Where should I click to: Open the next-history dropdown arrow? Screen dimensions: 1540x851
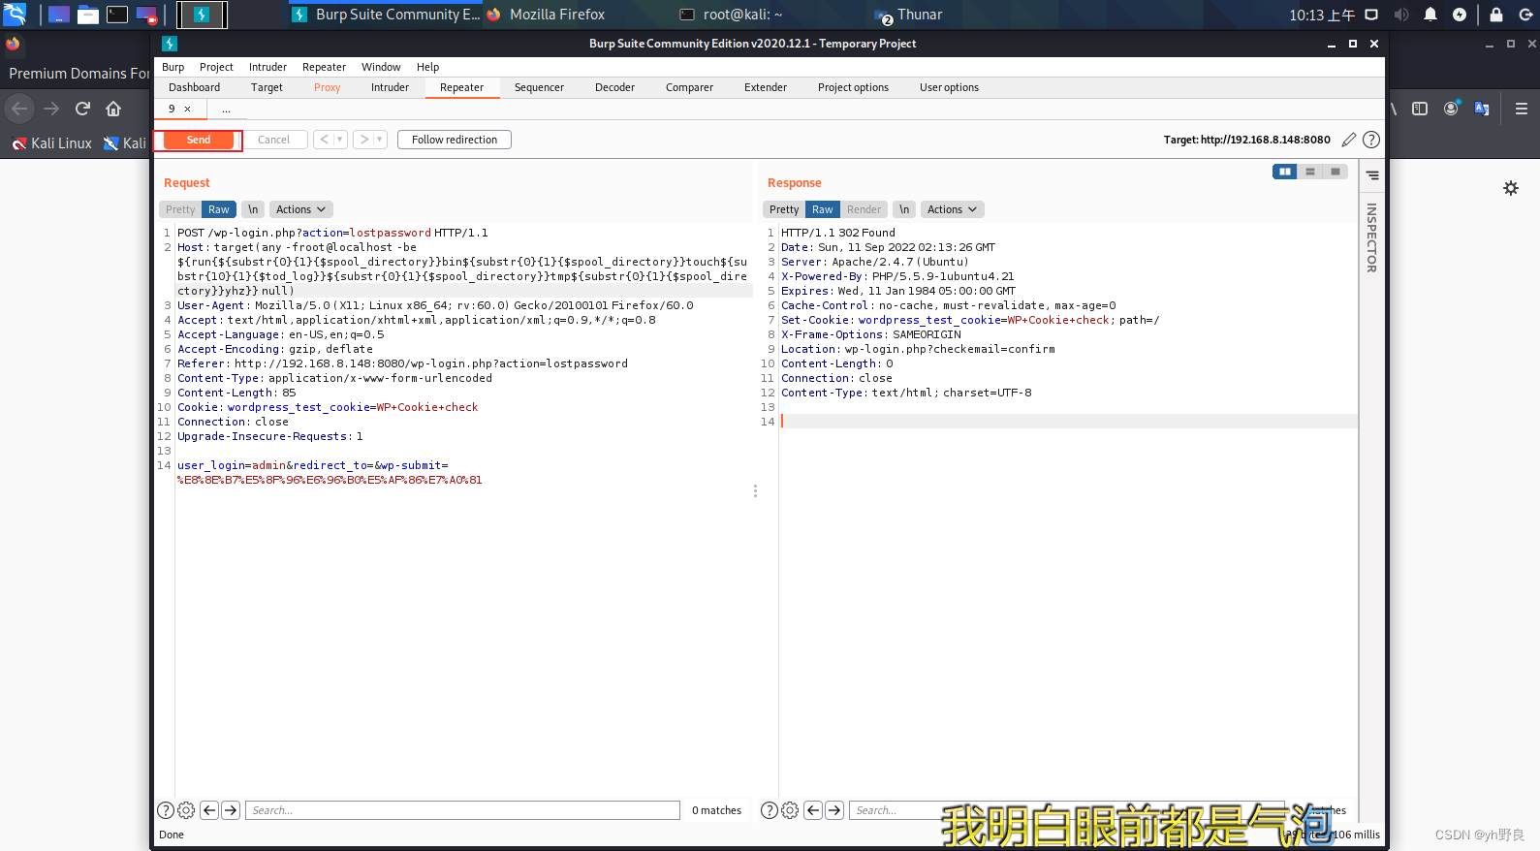[380, 140]
